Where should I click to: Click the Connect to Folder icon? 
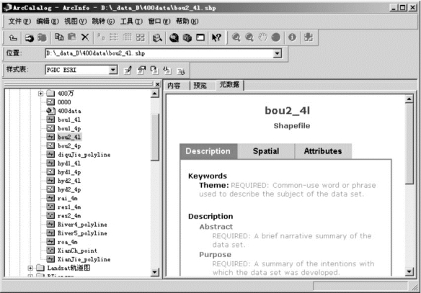point(29,37)
